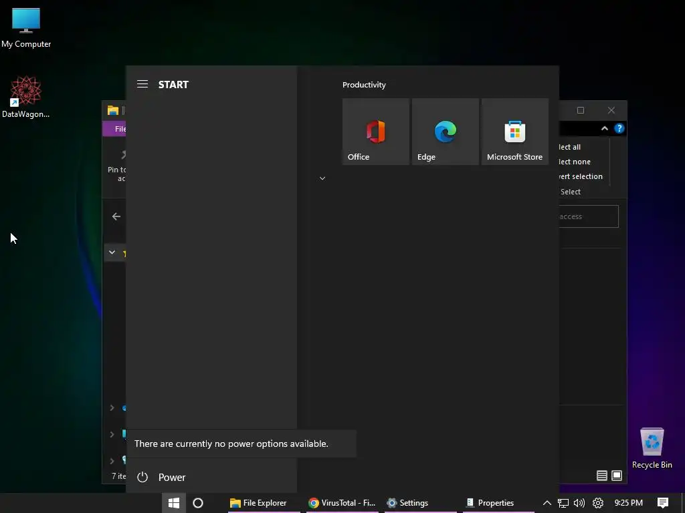Select the DataWagon desktop shortcut

26,97
